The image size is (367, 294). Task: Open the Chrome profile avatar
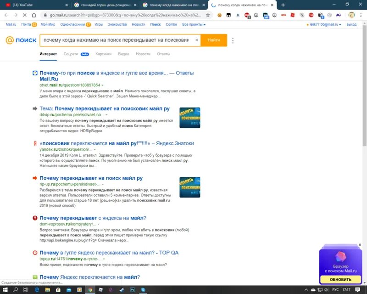tap(351, 15)
